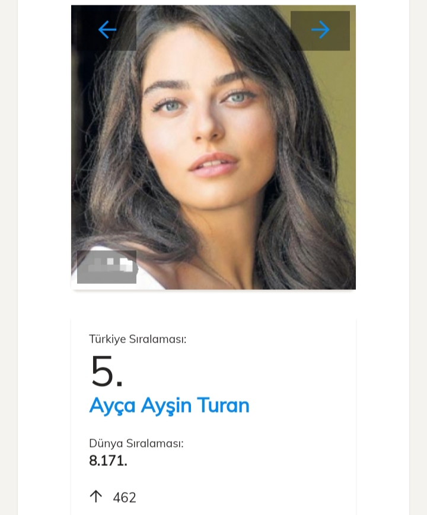
Task: Click the large rank number 5.
Action: (106, 372)
